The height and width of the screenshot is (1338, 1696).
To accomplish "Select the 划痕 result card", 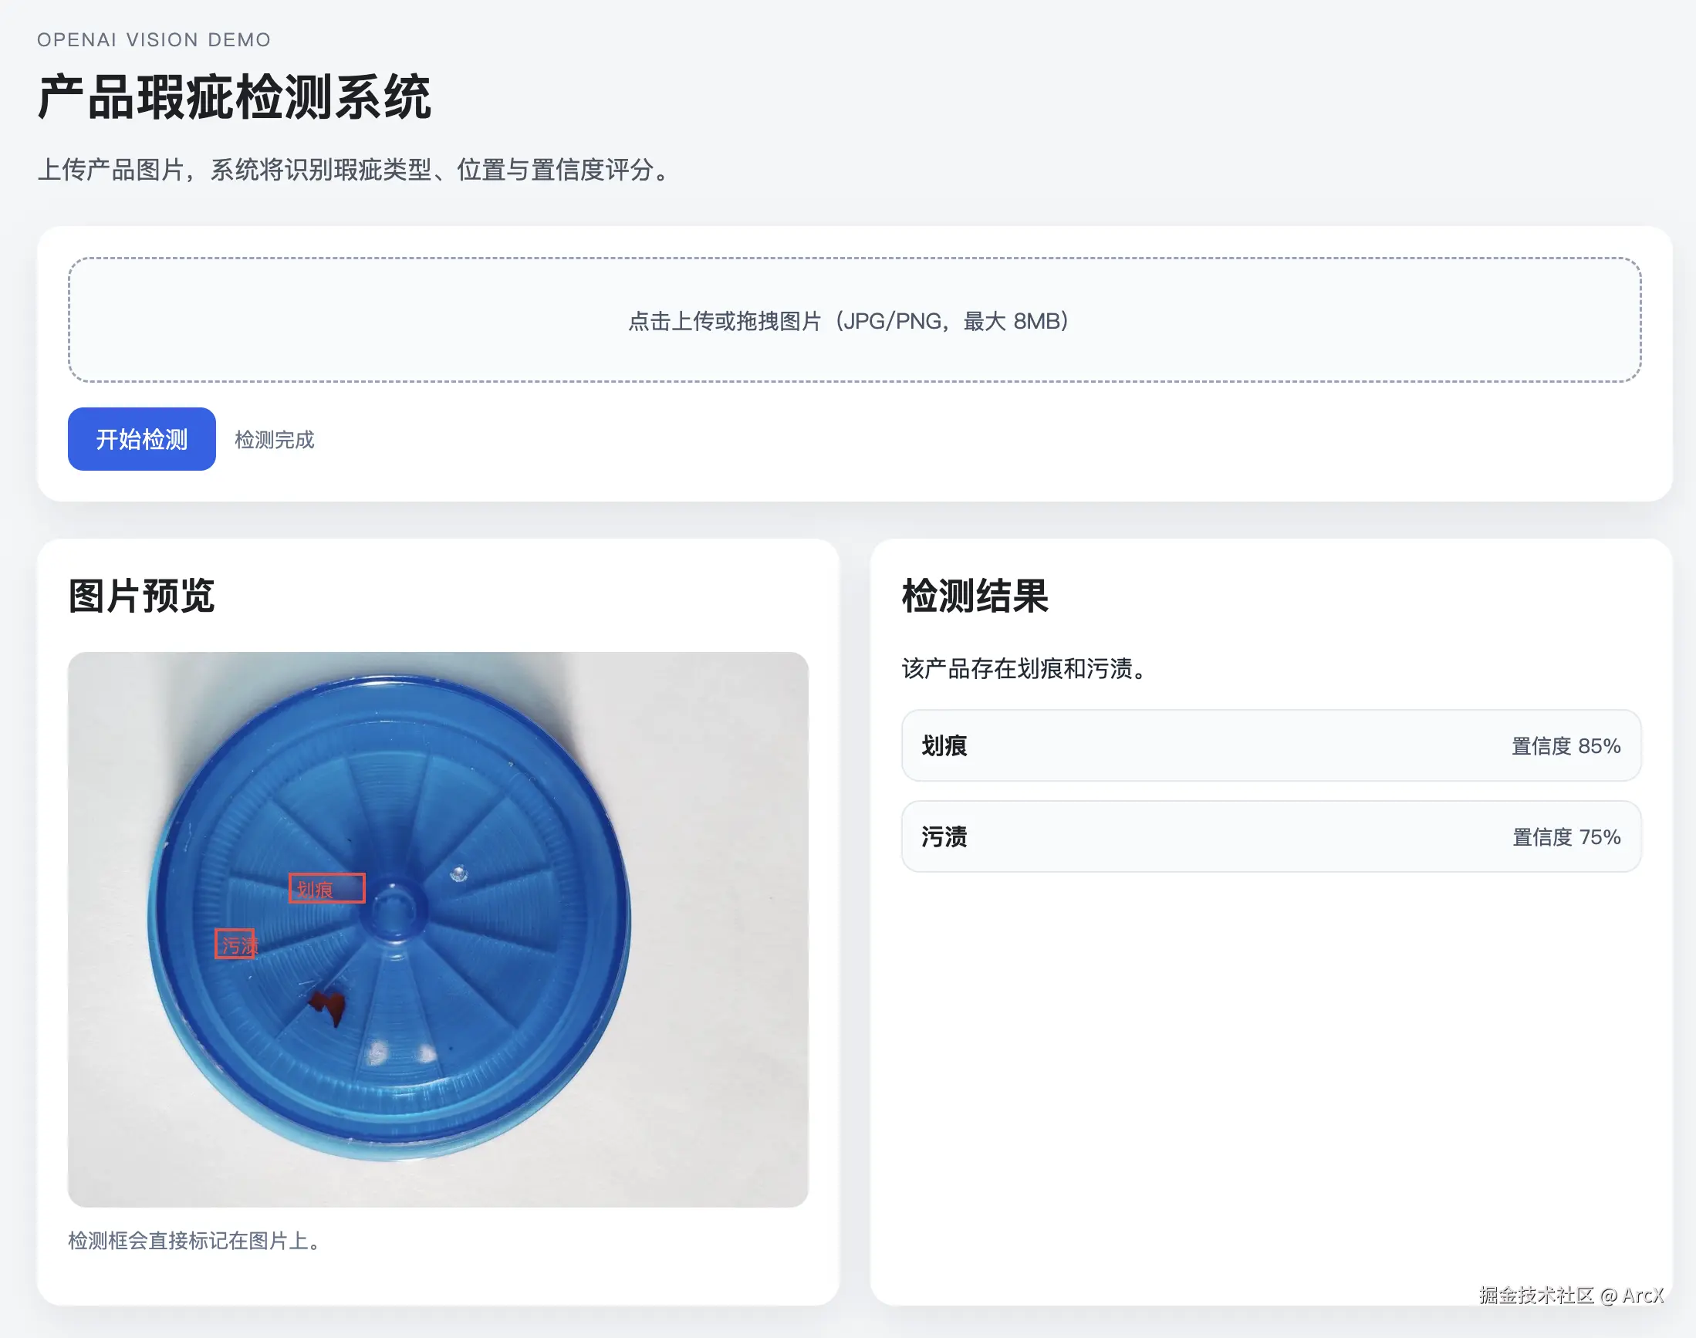I will (x=1270, y=745).
